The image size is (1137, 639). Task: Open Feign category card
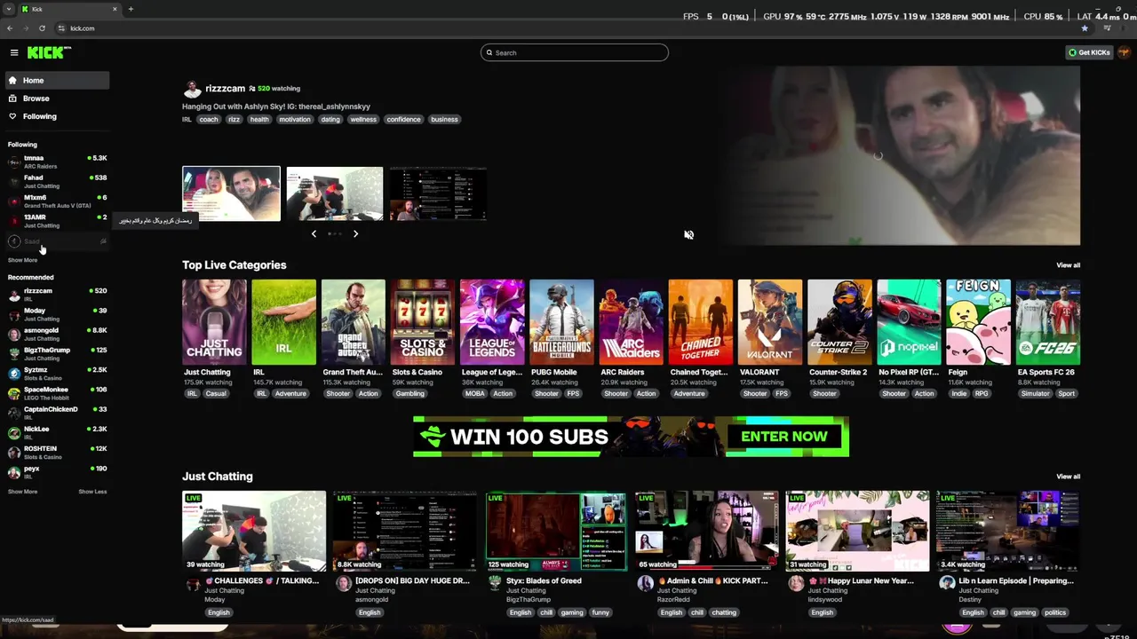[978, 322]
